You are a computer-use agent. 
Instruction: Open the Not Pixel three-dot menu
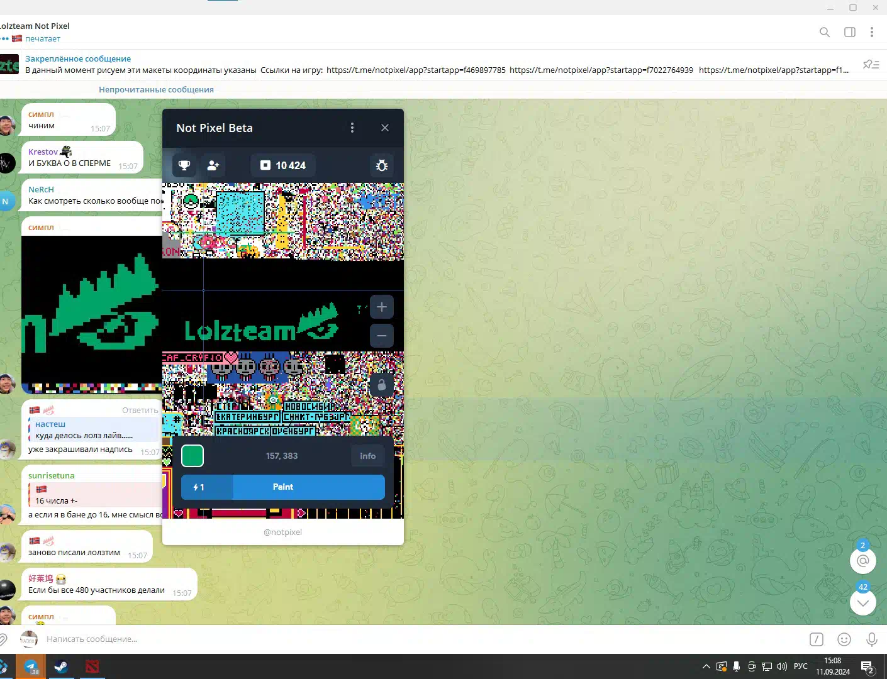click(x=352, y=128)
